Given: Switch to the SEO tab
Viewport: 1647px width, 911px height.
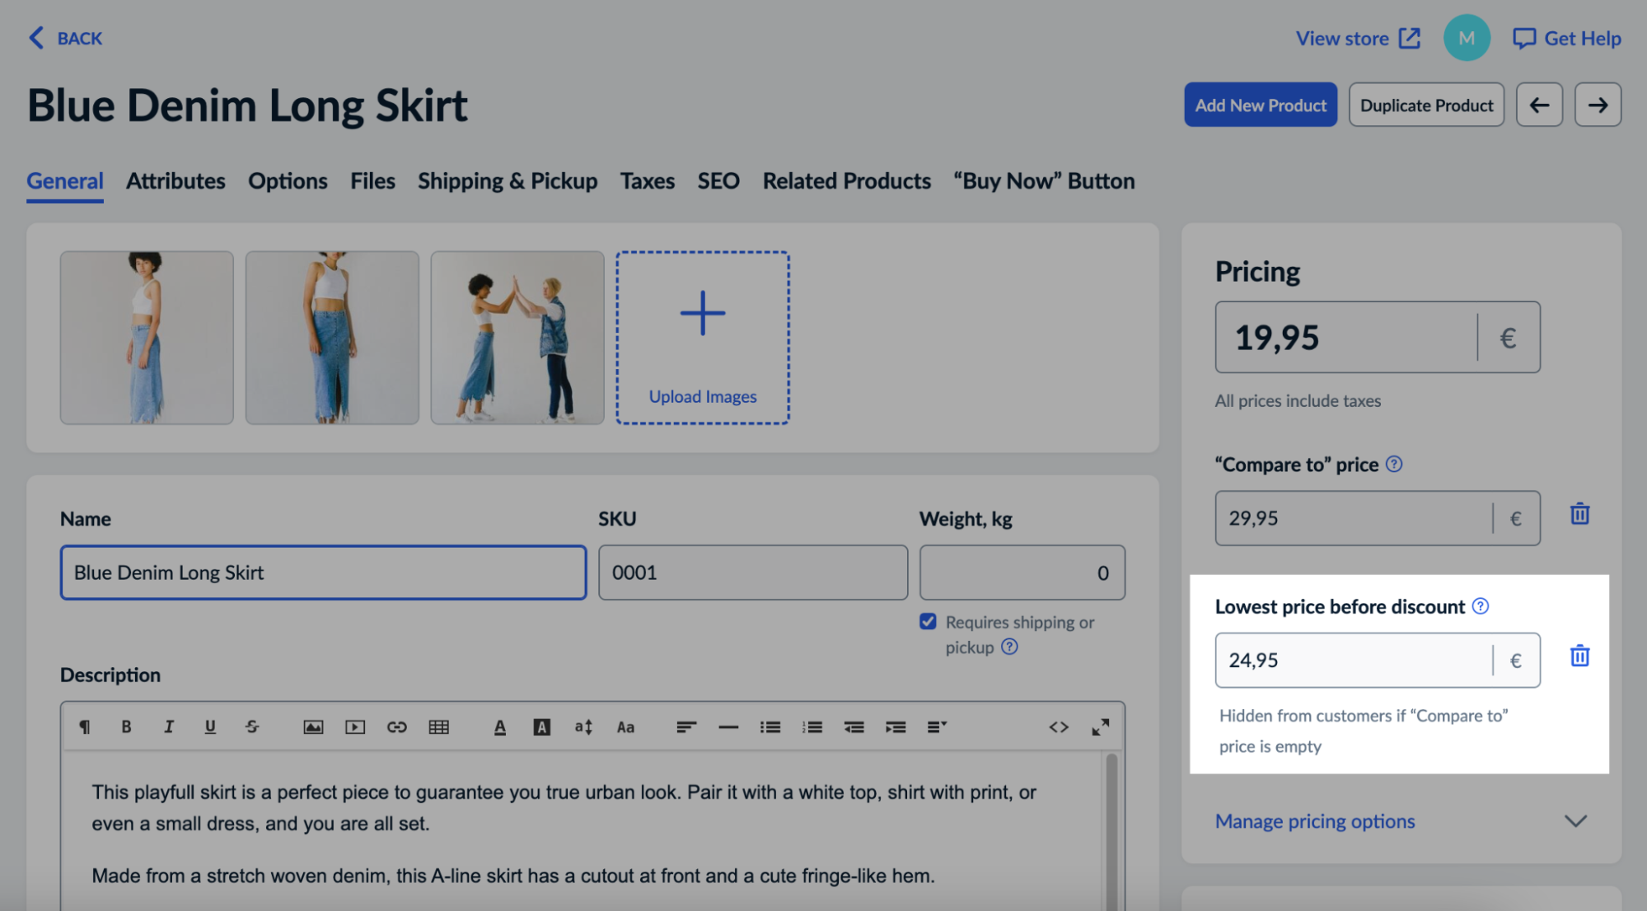Looking at the screenshot, I should point(718,180).
